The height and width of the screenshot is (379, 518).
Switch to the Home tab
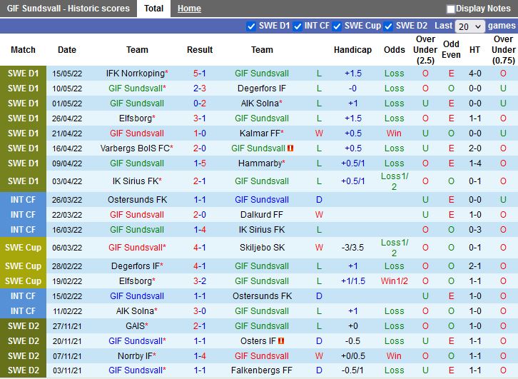point(189,9)
